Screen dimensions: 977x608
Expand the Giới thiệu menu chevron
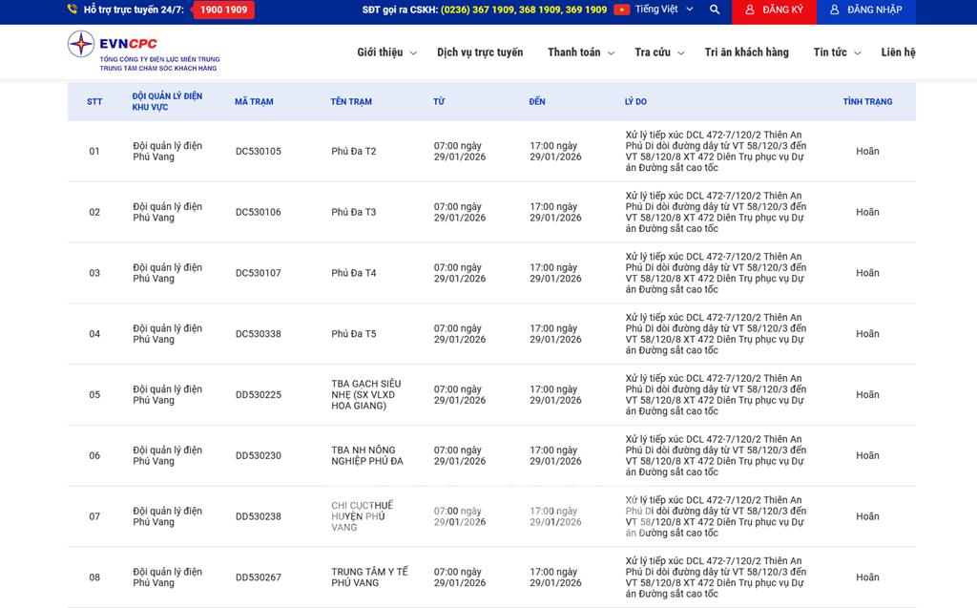tap(413, 53)
